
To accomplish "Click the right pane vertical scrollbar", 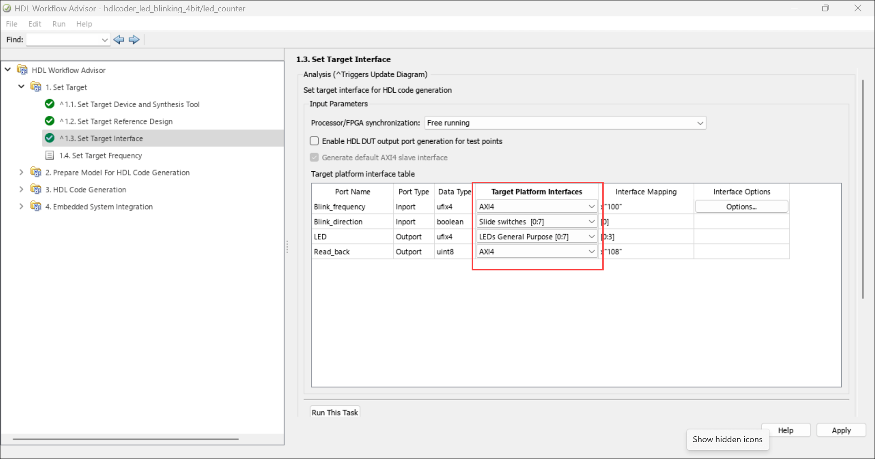I will 863,189.
